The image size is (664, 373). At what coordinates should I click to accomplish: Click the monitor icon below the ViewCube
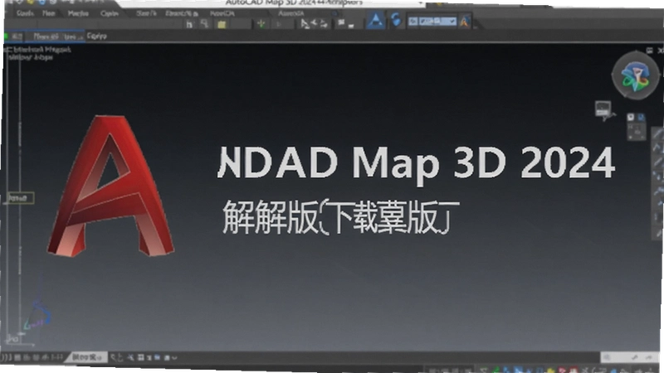[x=603, y=109]
